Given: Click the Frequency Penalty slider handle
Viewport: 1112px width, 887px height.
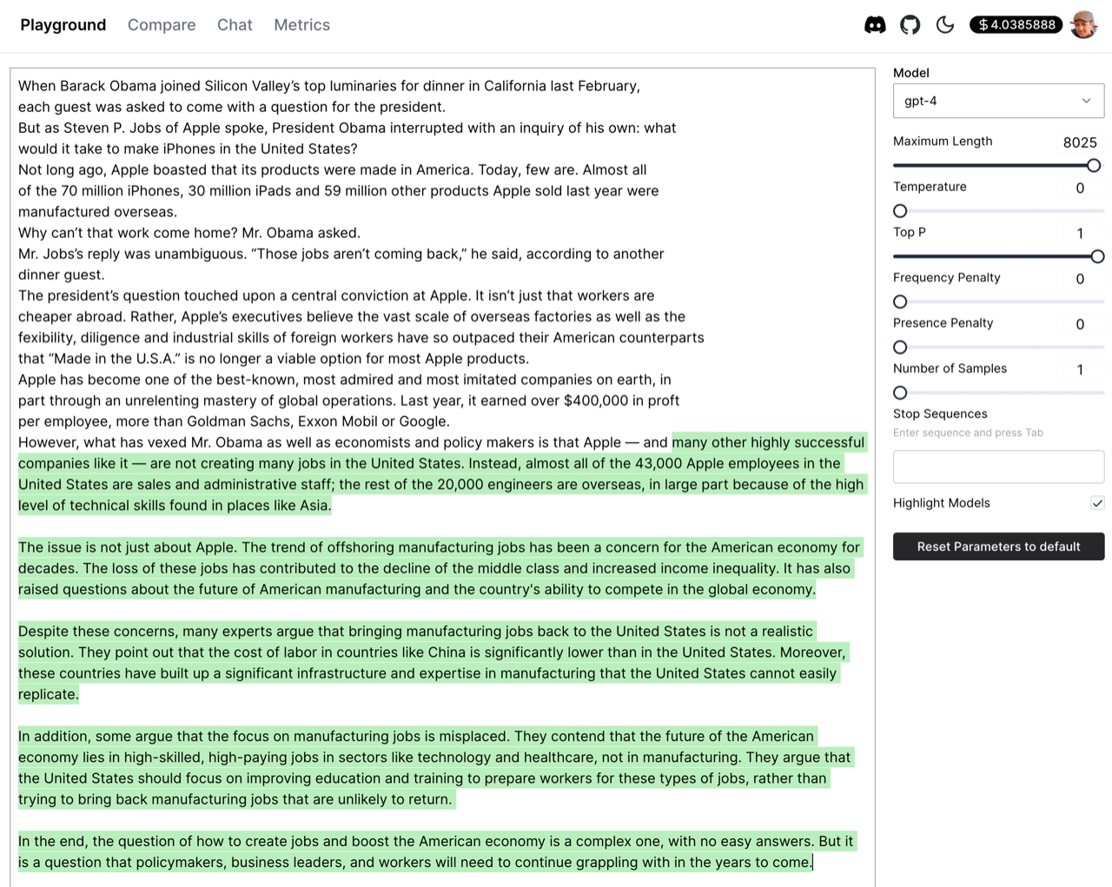Looking at the screenshot, I should click(900, 301).
